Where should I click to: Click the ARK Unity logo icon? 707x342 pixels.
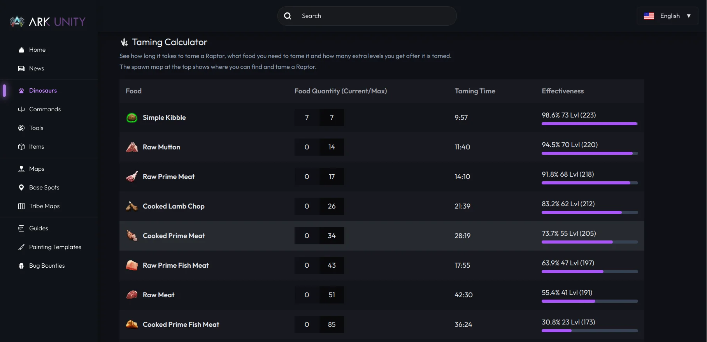coord(17,21)
